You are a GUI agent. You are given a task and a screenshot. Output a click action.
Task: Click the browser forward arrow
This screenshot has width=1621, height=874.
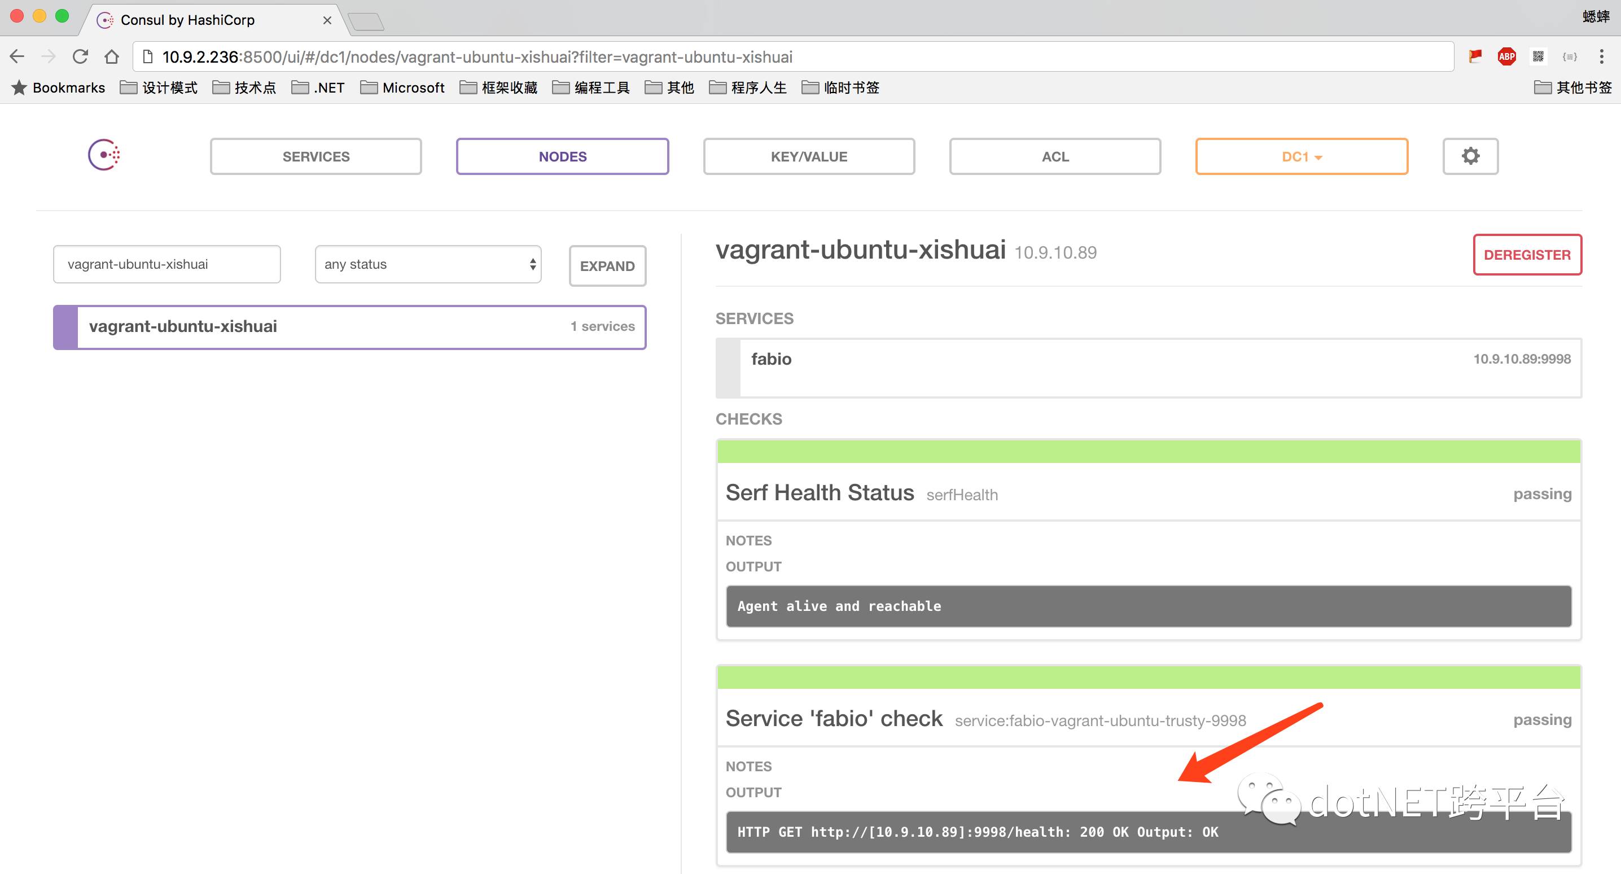[x=49, y=56]
